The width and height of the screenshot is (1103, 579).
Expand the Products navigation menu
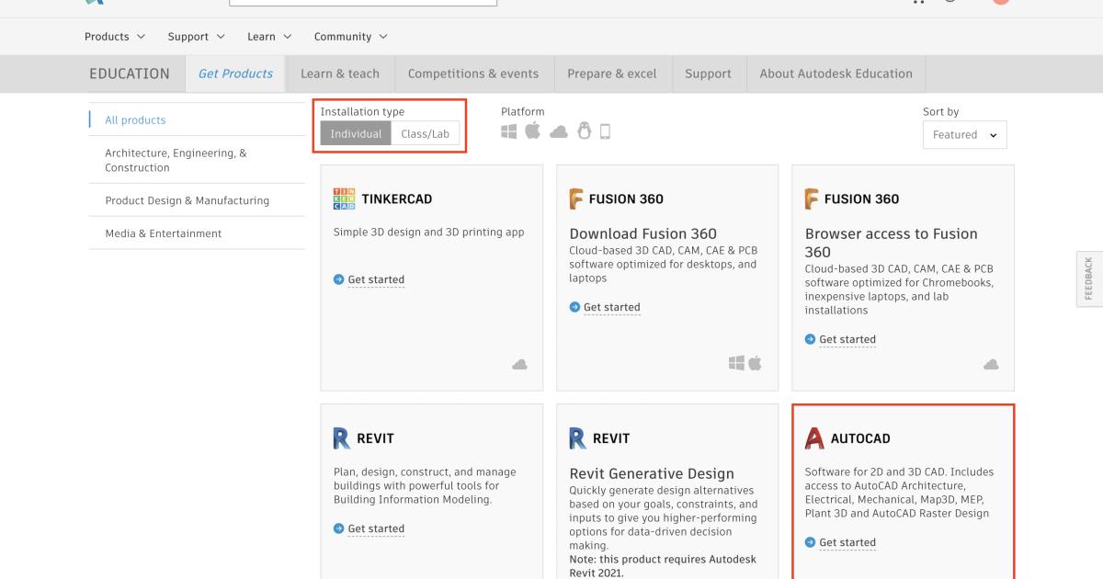[x=115, y=37]
